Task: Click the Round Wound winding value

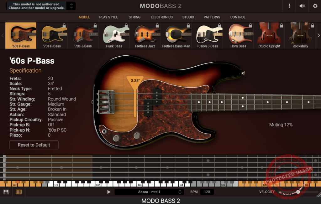Action: click(x=62, y=99)
